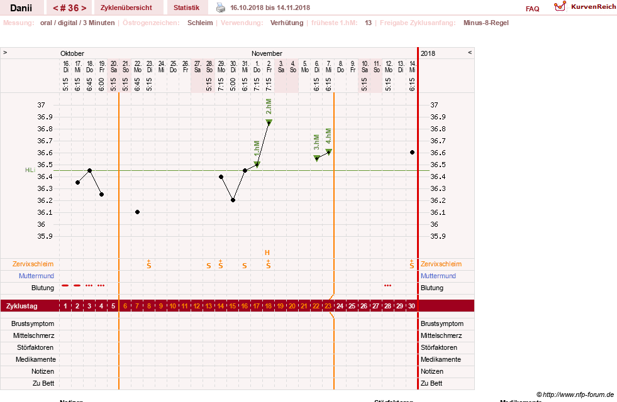The height and width of the screenshot is (402, 617).
Task: Click the left Störfaktoren row label
Action: tap(35, 347)
